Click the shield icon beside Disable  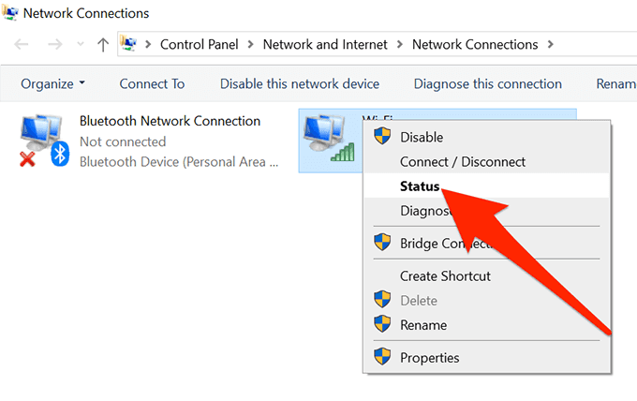coord(382,137)
